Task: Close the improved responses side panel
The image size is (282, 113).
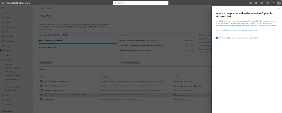Action: click(x=279, y=9)
